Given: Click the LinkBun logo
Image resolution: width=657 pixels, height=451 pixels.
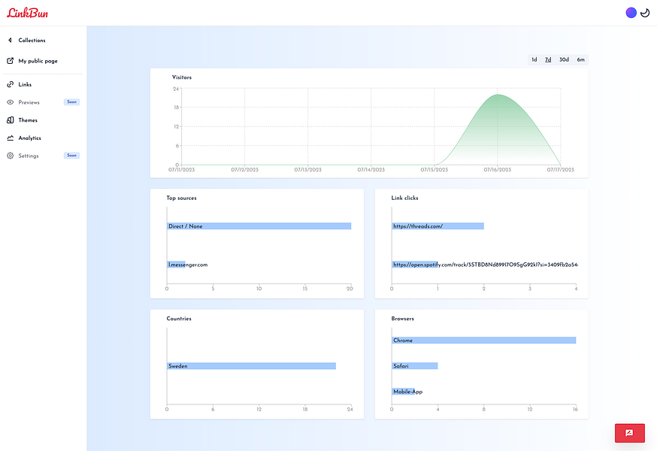Looking at the screenshot, I should pyautogui.click(x=27, y=13).
